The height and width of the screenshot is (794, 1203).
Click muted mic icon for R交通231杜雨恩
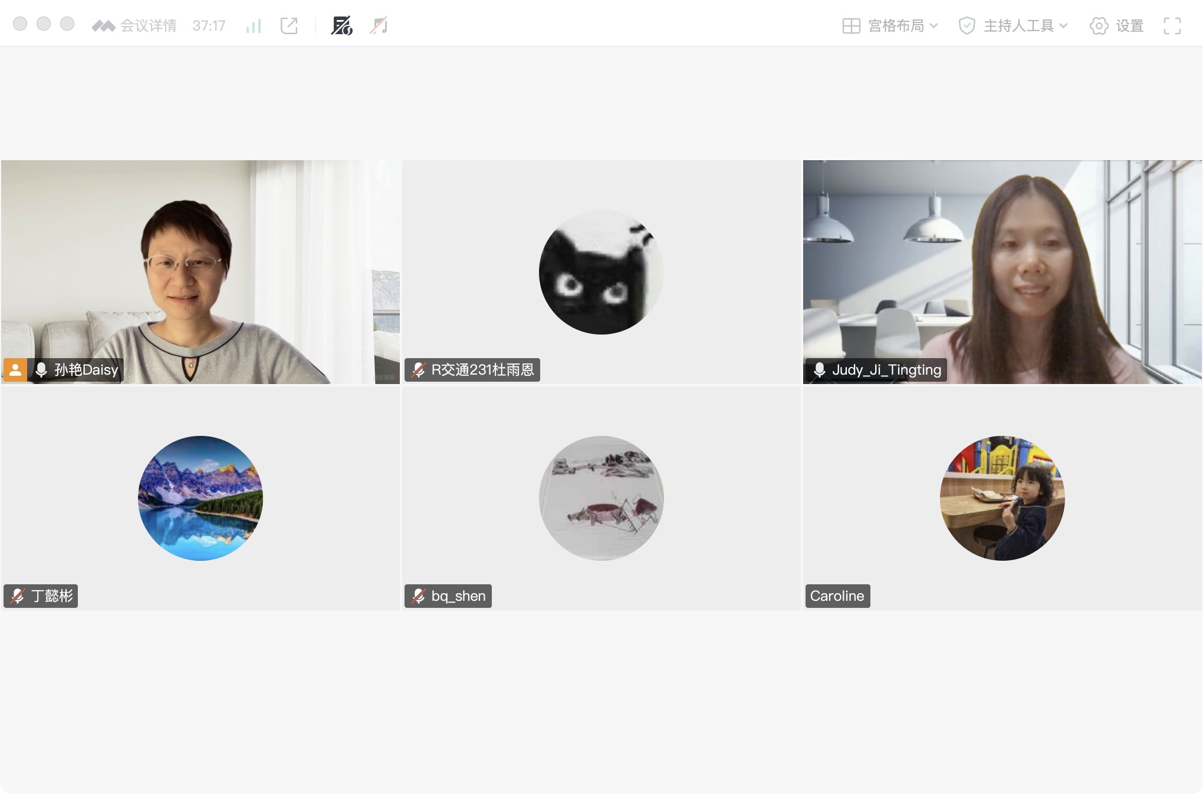(x=419, y=370)
